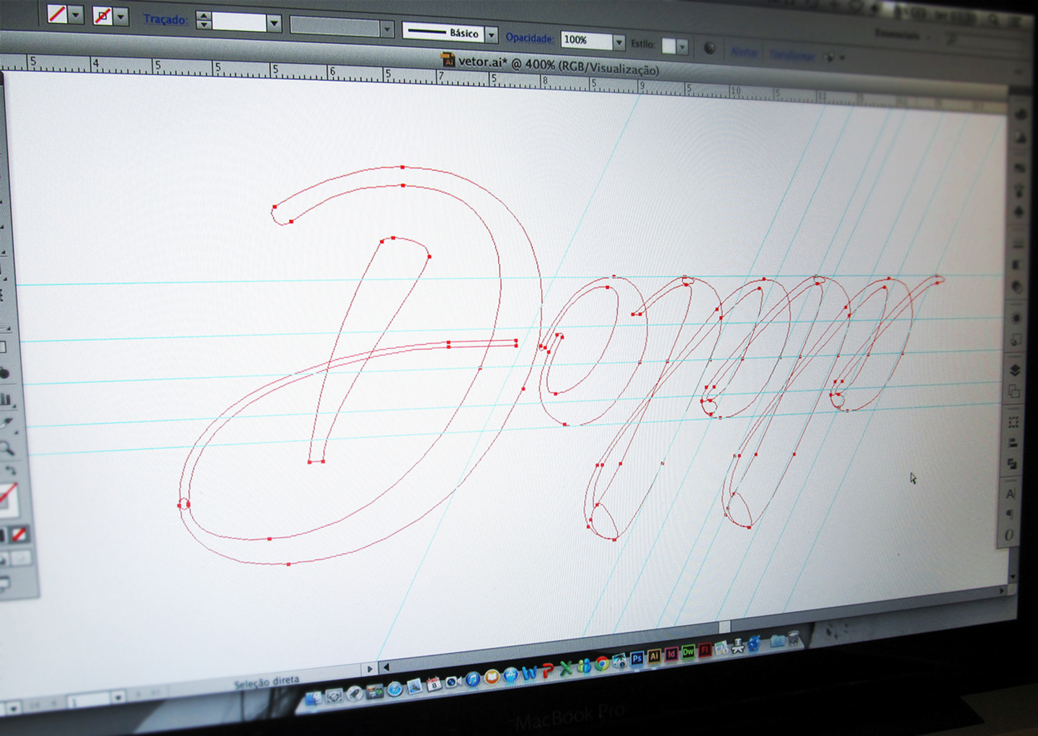Launch Photoshop from the Dock

coord(636,659)
